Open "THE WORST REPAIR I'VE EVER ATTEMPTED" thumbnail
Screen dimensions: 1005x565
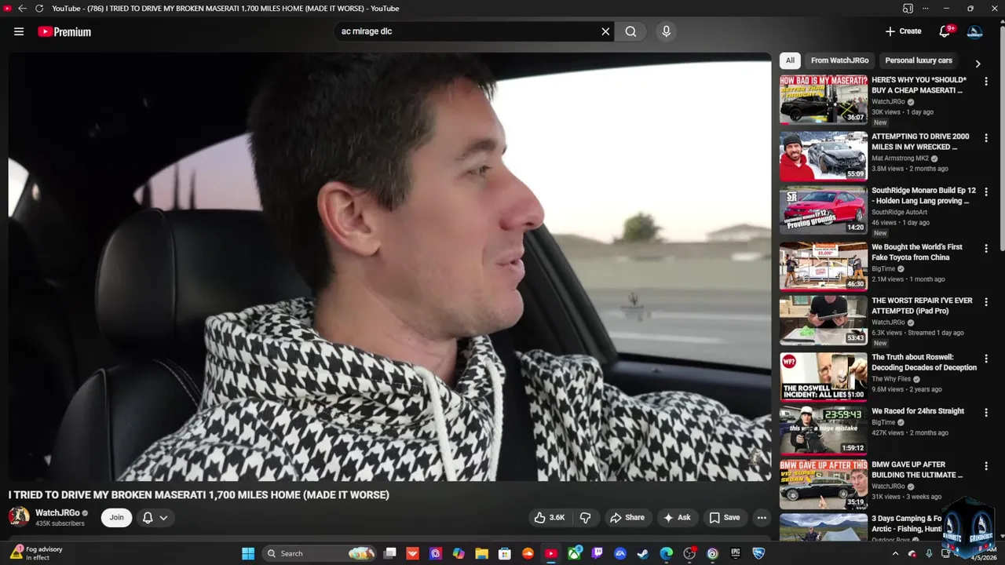824,320
